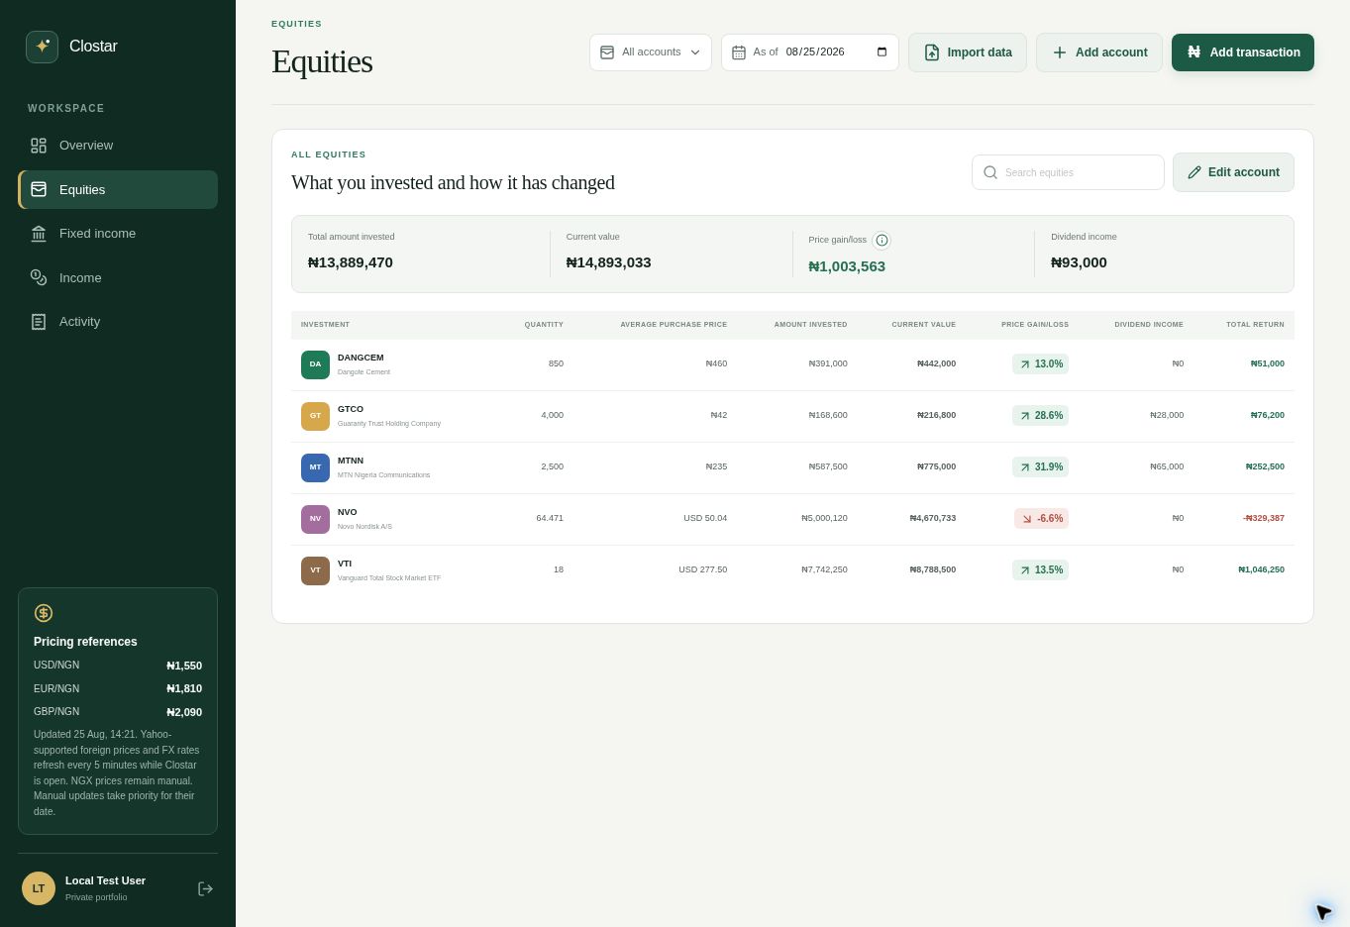Viewport: 1350px width, 927px height.
Task: Focus the Search equities field
Action: pyautogui.click(x=1068, y=172)
